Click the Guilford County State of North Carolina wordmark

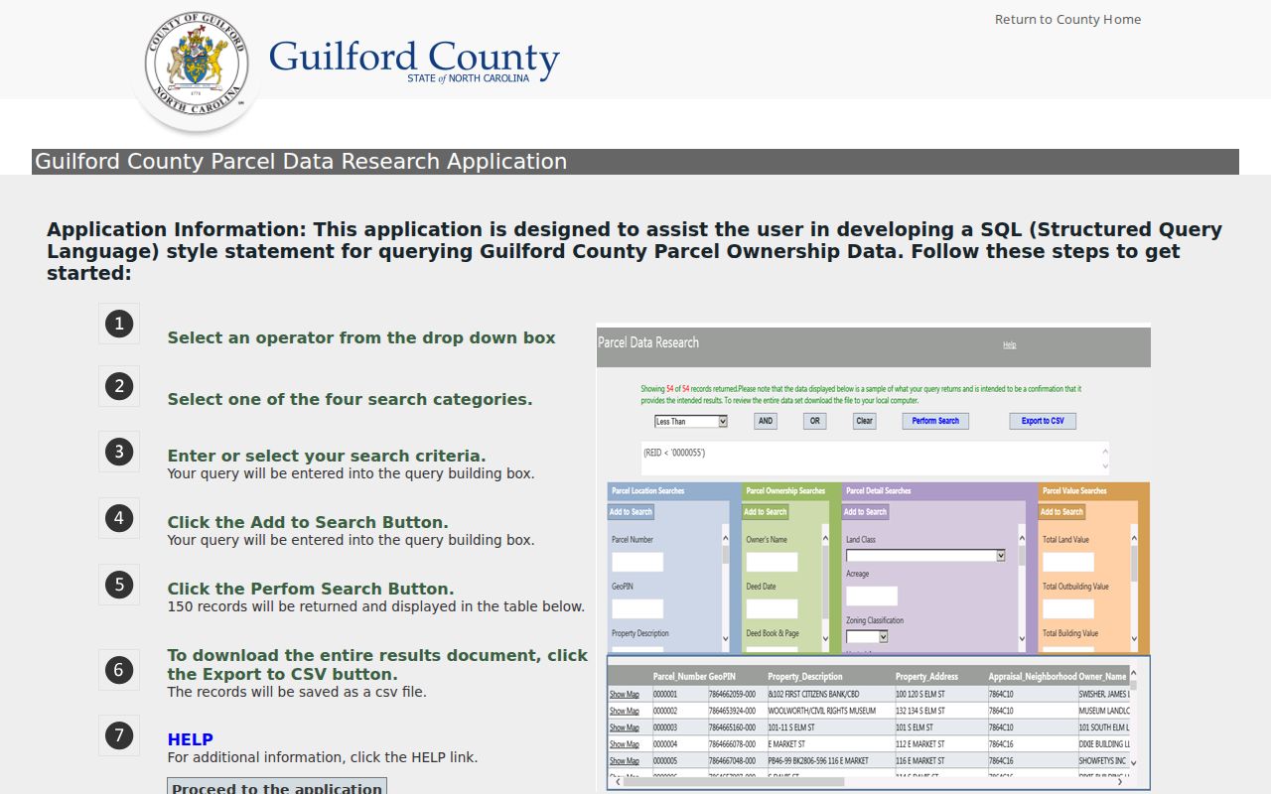tap(414, 61)
